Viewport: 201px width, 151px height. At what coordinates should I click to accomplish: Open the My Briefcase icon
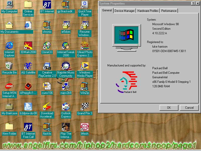click(x=9, y=107)
